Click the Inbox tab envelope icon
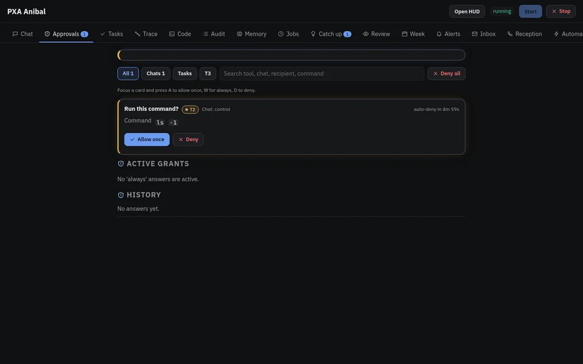This screenshot has width=583, height=364. 475,34
